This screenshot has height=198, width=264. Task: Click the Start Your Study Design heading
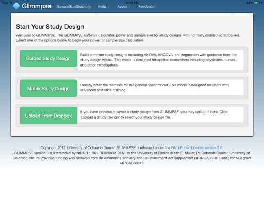click(50, 27)
